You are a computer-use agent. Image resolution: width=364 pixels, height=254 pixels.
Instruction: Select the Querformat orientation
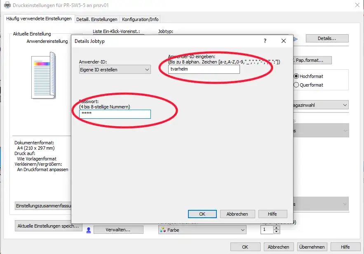[x=296, y=85]
